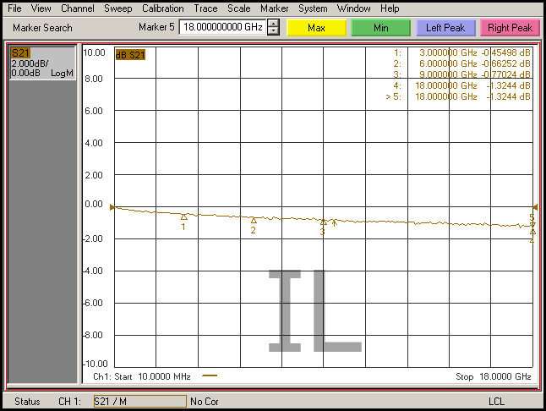This screenshot has height=411, width=546.
Task: Click the reference level arrow at 0.00 dB
Action: click(x=113, y=205)
